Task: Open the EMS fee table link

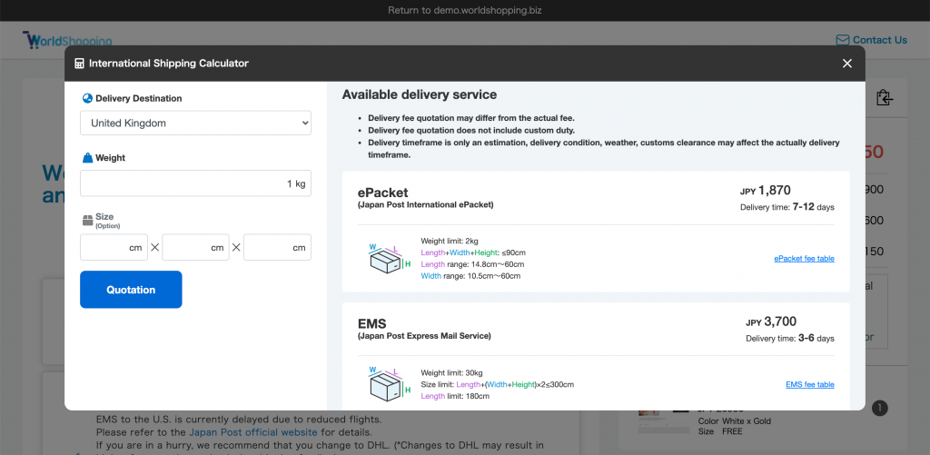Action: point(810,384)
